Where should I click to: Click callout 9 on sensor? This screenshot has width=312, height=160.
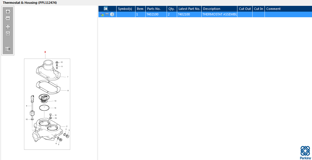27,106
